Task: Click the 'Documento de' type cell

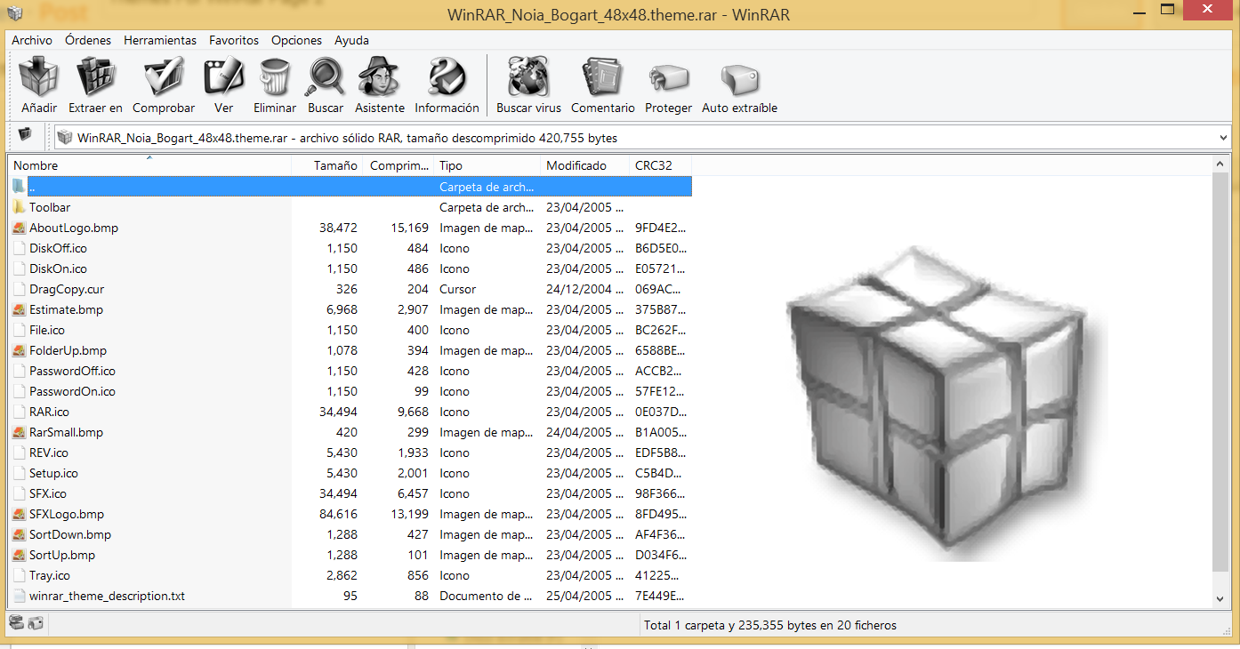Action: (486, 596)
